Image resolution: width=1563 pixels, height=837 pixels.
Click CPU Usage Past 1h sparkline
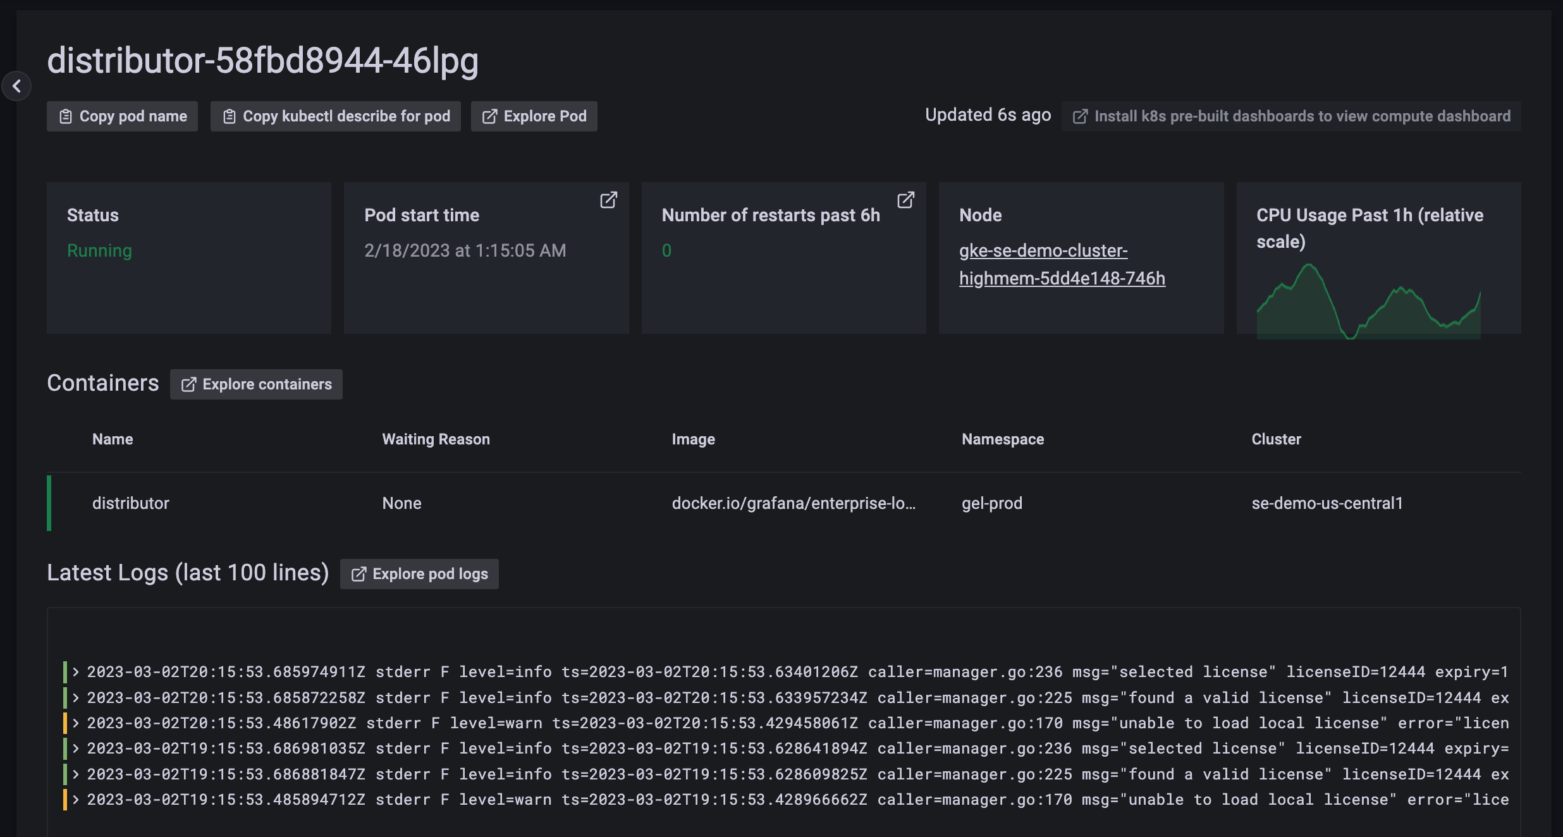[x=1368, y=303]
